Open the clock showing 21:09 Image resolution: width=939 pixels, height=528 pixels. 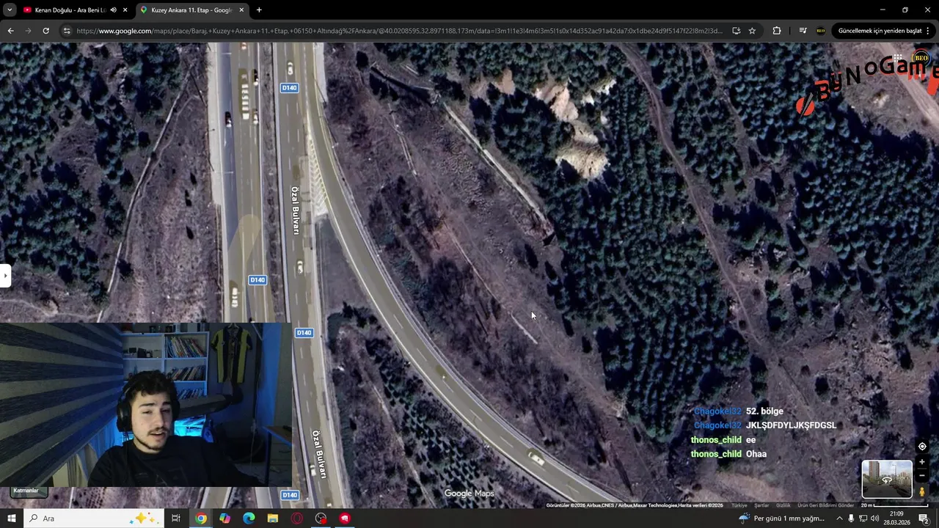pyautogui.click(x=897, y=518)
